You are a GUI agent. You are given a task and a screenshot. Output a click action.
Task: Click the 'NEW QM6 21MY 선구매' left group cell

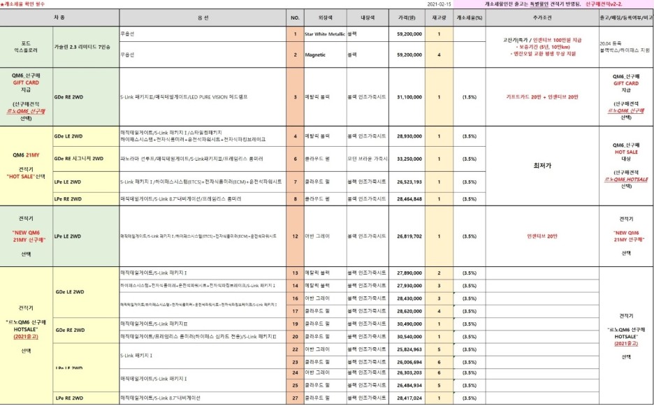27,236
